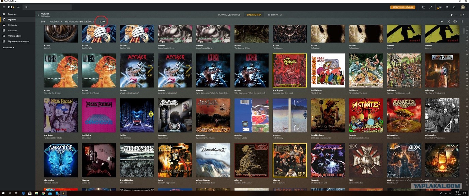The image size is (469, 196).
Task: Open Adamas Evil All Its album cover
Action: pyautogui.click(x=99, y=160)
